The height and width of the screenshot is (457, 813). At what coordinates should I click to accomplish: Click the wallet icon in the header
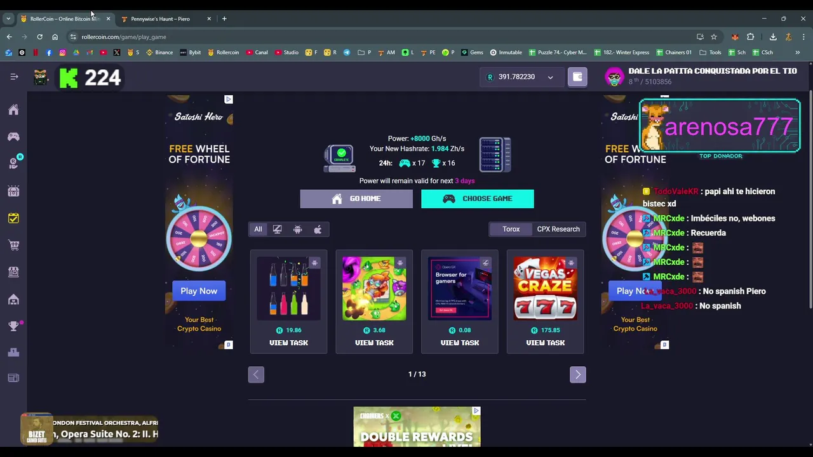coord(577,77)
